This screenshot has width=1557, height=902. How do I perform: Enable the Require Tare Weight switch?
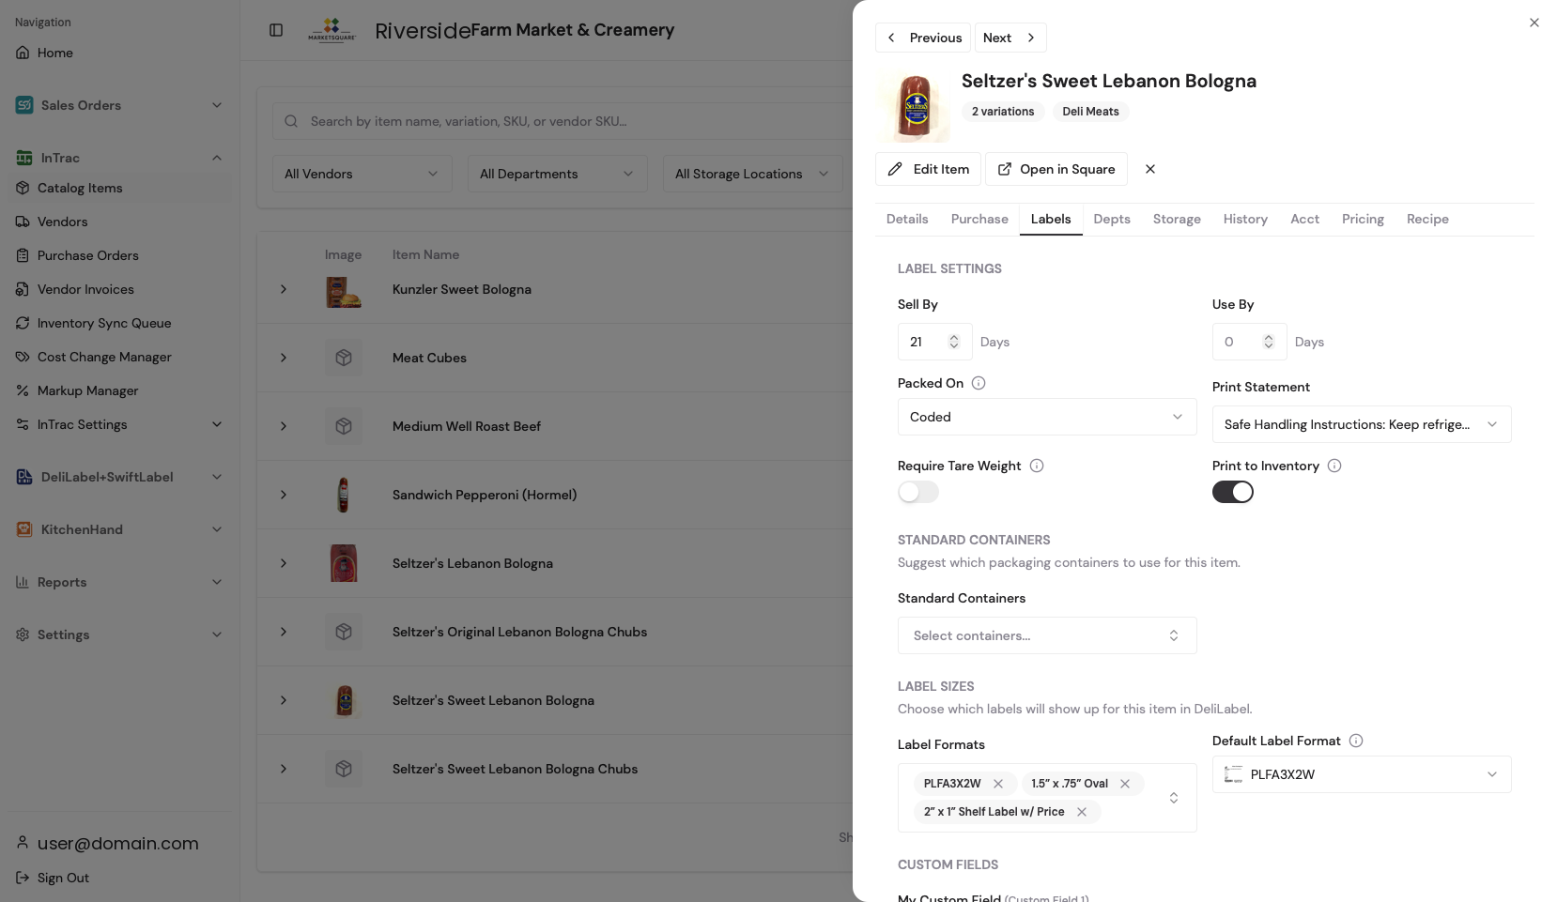click(x=918, y=492)
